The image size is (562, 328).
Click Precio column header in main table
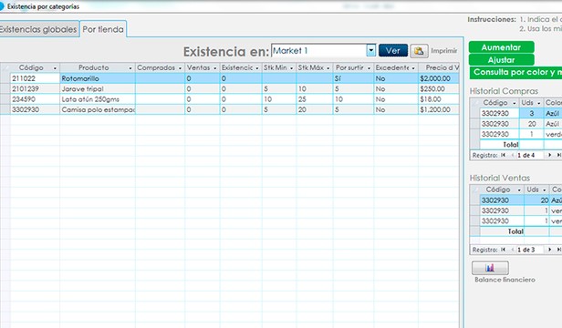pos(439,67)
